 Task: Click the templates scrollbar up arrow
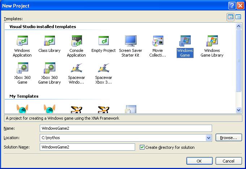(238, 26)
